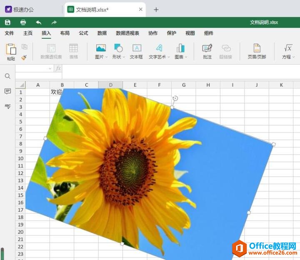Select the 文档说明.xlsx document tab
Image resolution: width=300 pixels, height=260 pixels.
(x=105, y=10)
